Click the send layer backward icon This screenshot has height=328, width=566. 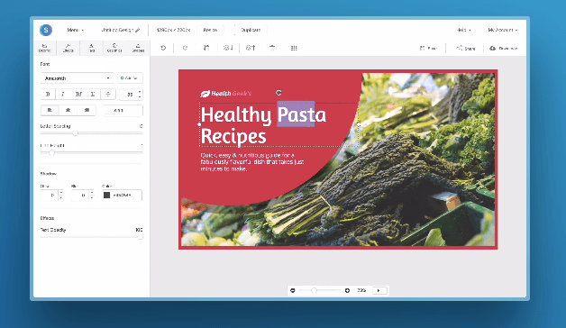228,48
